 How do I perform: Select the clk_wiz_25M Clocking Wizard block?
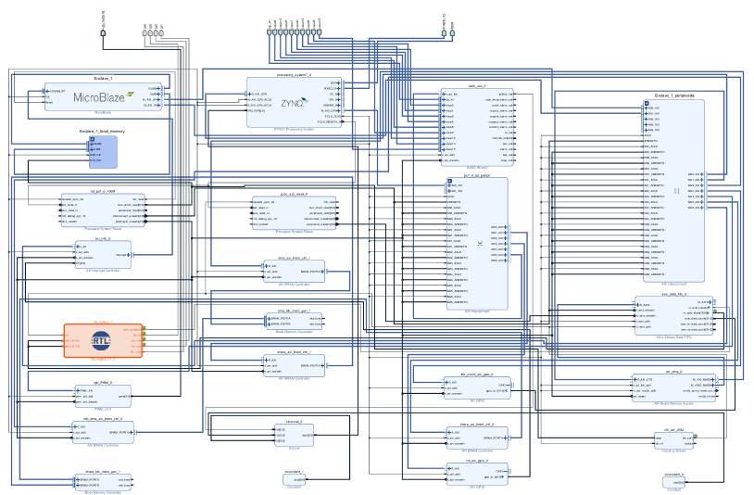tap(674, 440)
